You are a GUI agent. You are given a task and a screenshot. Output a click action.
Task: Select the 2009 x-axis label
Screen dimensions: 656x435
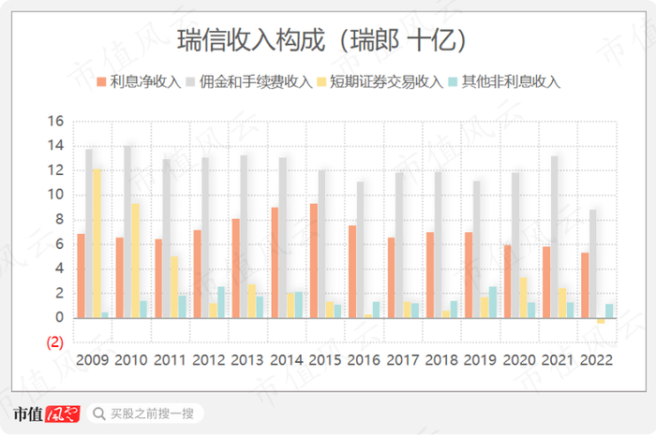point(92,360)
